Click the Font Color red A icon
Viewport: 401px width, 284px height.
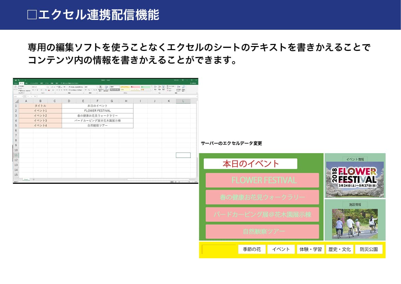coord(49,90)
